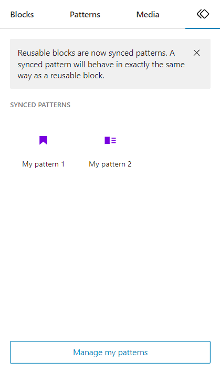Click the 'patterns' word in bottom outlined button

(133, 353)
